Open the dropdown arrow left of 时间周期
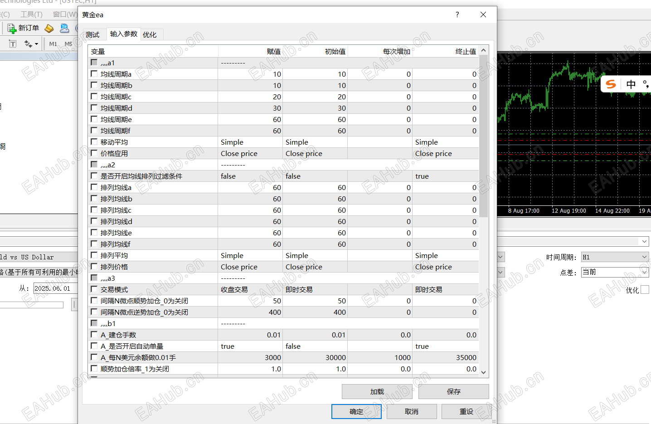651x424 pixels. (x=500, y=257)
